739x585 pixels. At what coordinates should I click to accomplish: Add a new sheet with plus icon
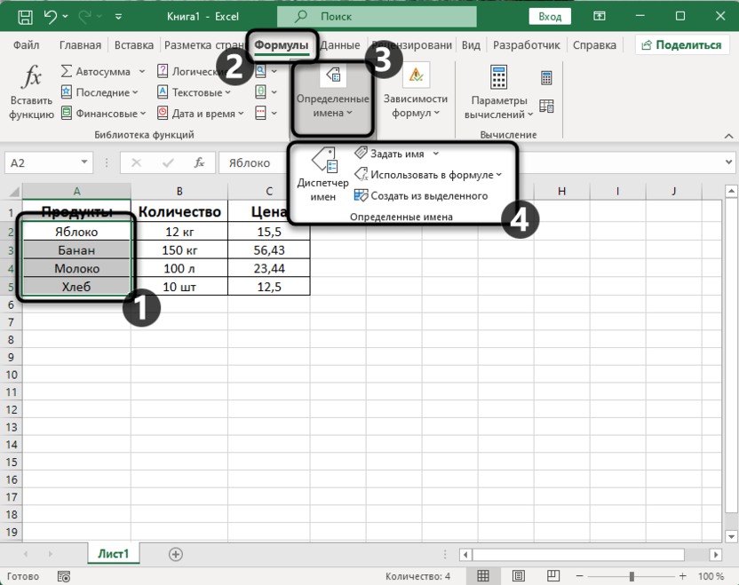click(x=176, y=555)
